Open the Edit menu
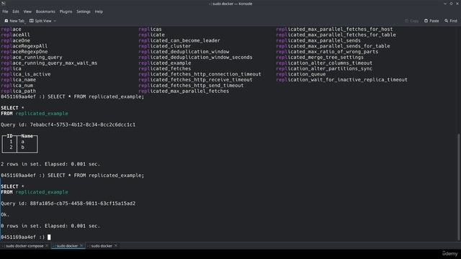The image size is (461, 259). tap(16, 12)
